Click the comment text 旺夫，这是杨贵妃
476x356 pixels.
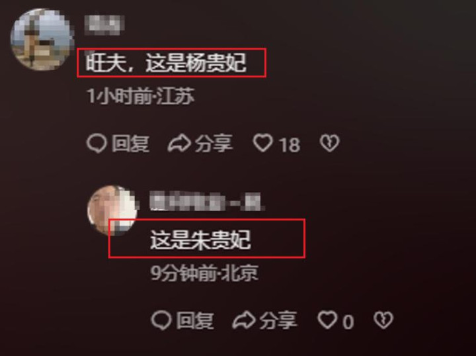pyautogui.click(x=166, y=63)
